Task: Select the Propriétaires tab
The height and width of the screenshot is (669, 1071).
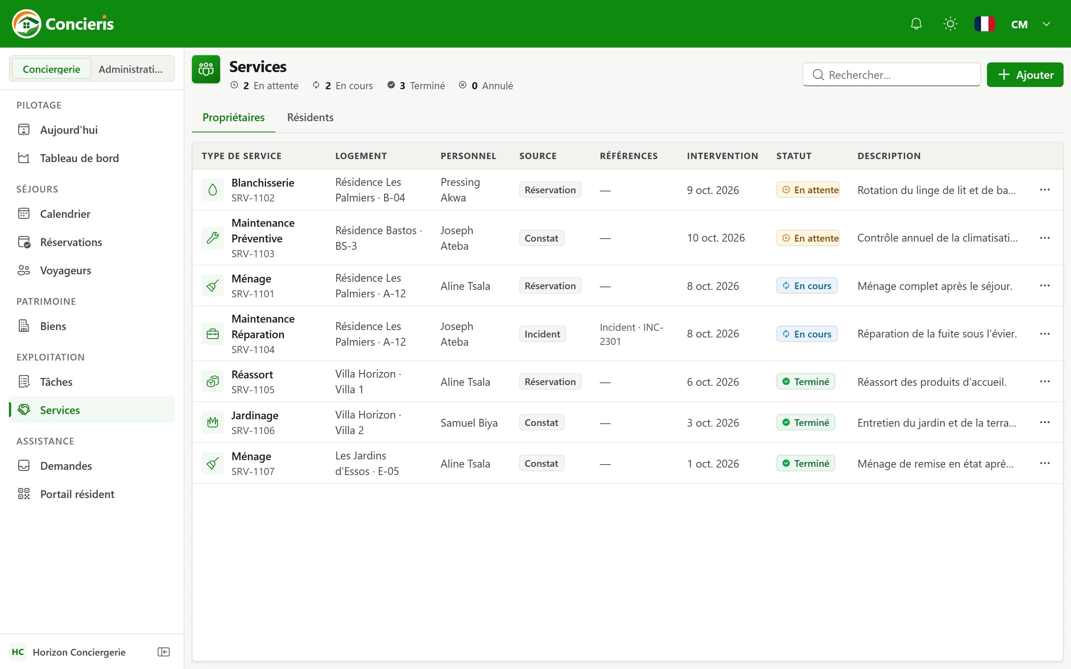Action: [x=233, y=118]
